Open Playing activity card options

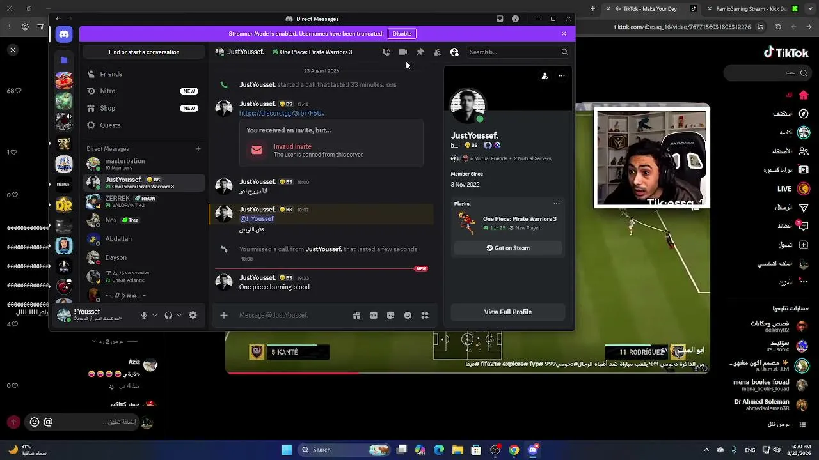[557, 204]
